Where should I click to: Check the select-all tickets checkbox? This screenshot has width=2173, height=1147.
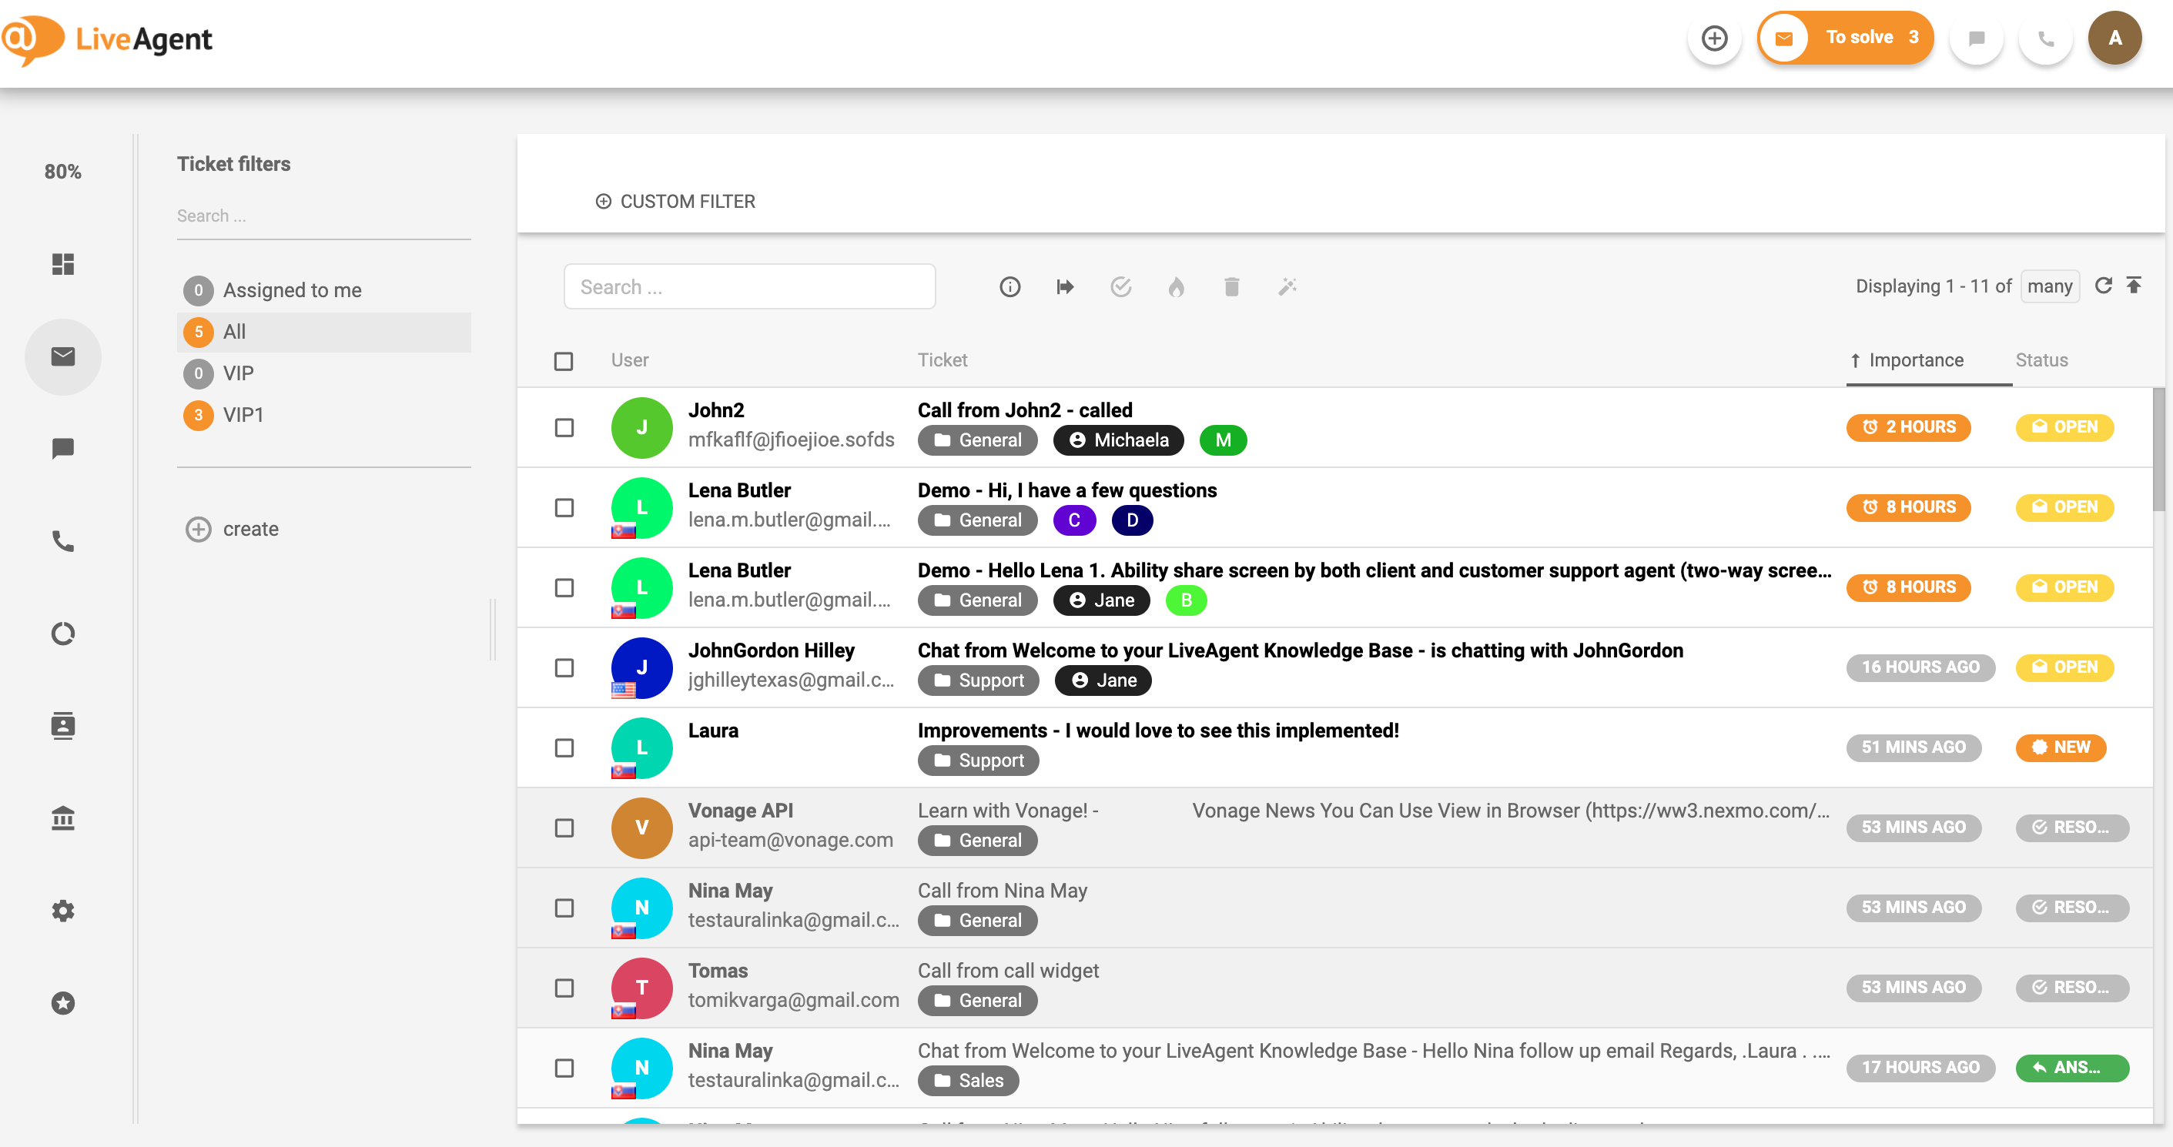(564, 360)
